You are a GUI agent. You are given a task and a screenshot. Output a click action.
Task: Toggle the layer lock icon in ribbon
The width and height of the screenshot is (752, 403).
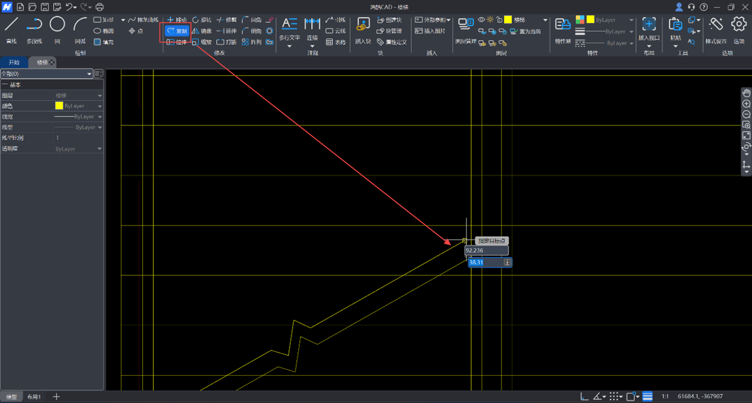pyautogui.click(x=499, y=20)
